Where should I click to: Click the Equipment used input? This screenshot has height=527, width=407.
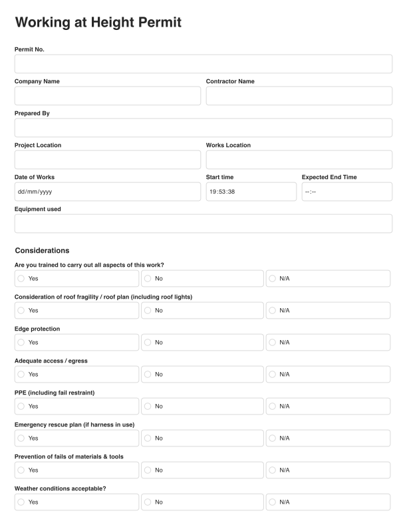(x=203, y=224)
